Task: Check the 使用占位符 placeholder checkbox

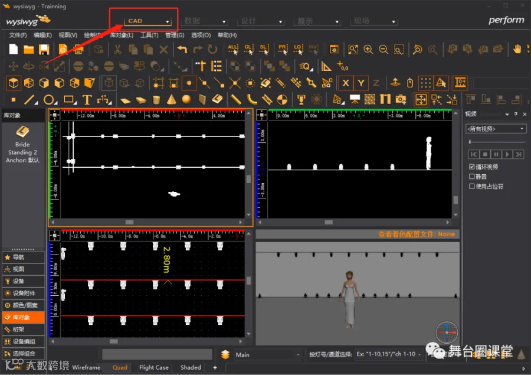Action: tap(472, 186)
